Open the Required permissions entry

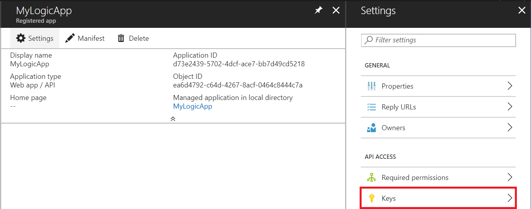coord(438,177)
